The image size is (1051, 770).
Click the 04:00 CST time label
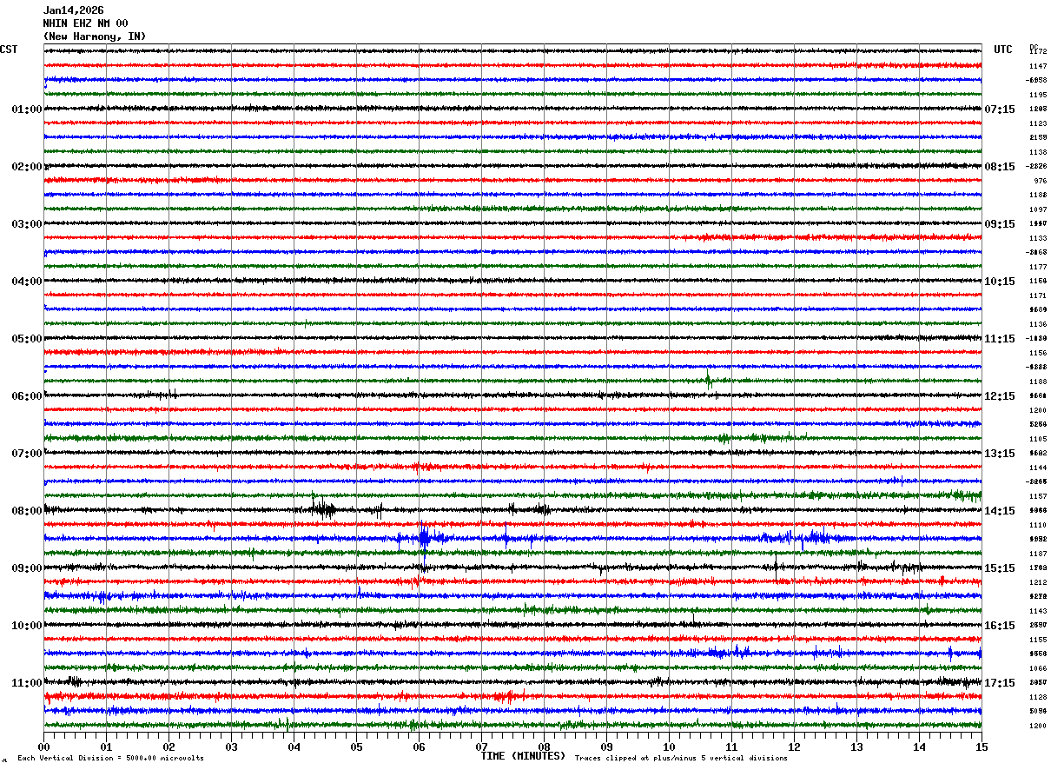(27, 282)
